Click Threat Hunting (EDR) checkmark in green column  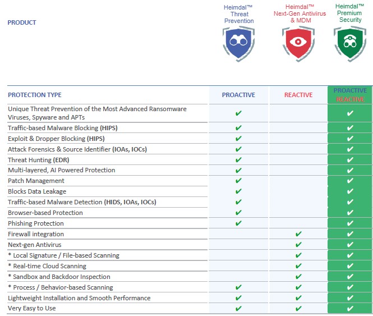tap(350, 160)
